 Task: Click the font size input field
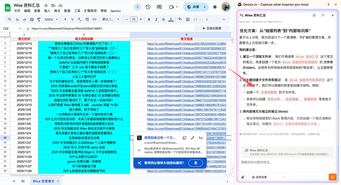point(134,19)
